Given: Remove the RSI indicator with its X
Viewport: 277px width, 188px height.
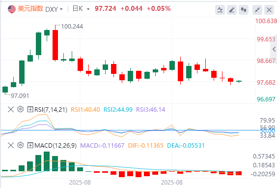Looking at the screenshot, I should 11,109.
